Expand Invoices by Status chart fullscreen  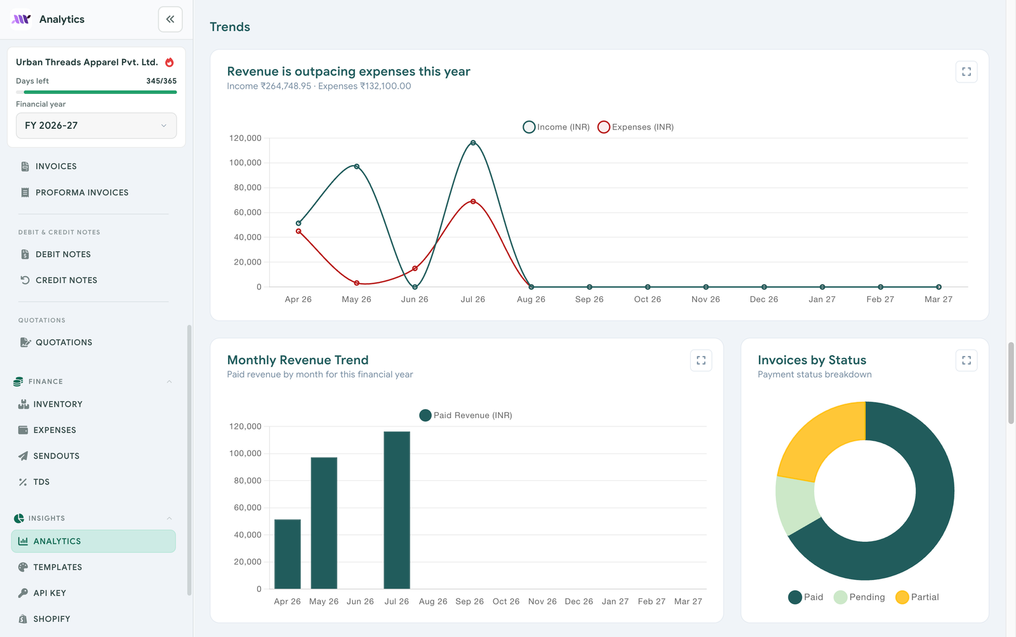point(966,360)
